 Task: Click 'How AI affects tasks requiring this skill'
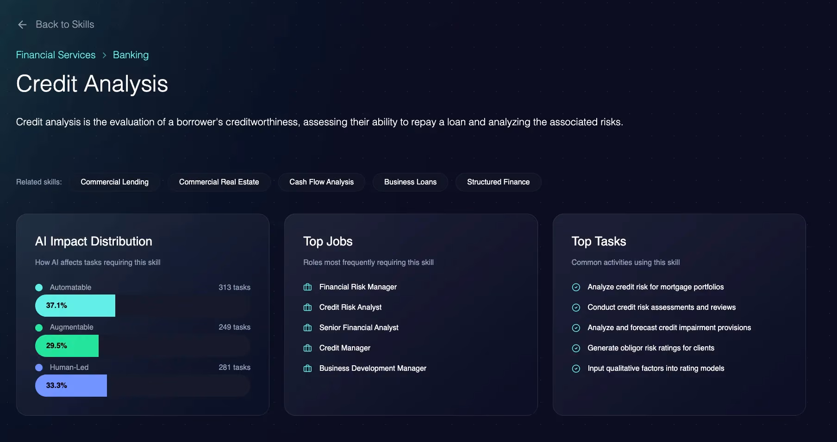98,263
